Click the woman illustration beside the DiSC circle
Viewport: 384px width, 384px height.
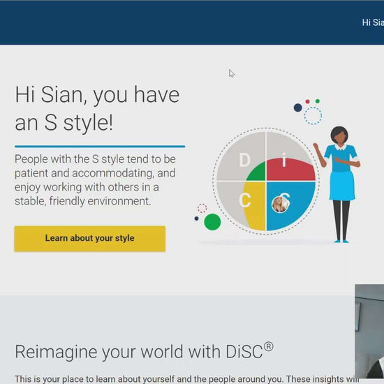[x=338, y=184]
